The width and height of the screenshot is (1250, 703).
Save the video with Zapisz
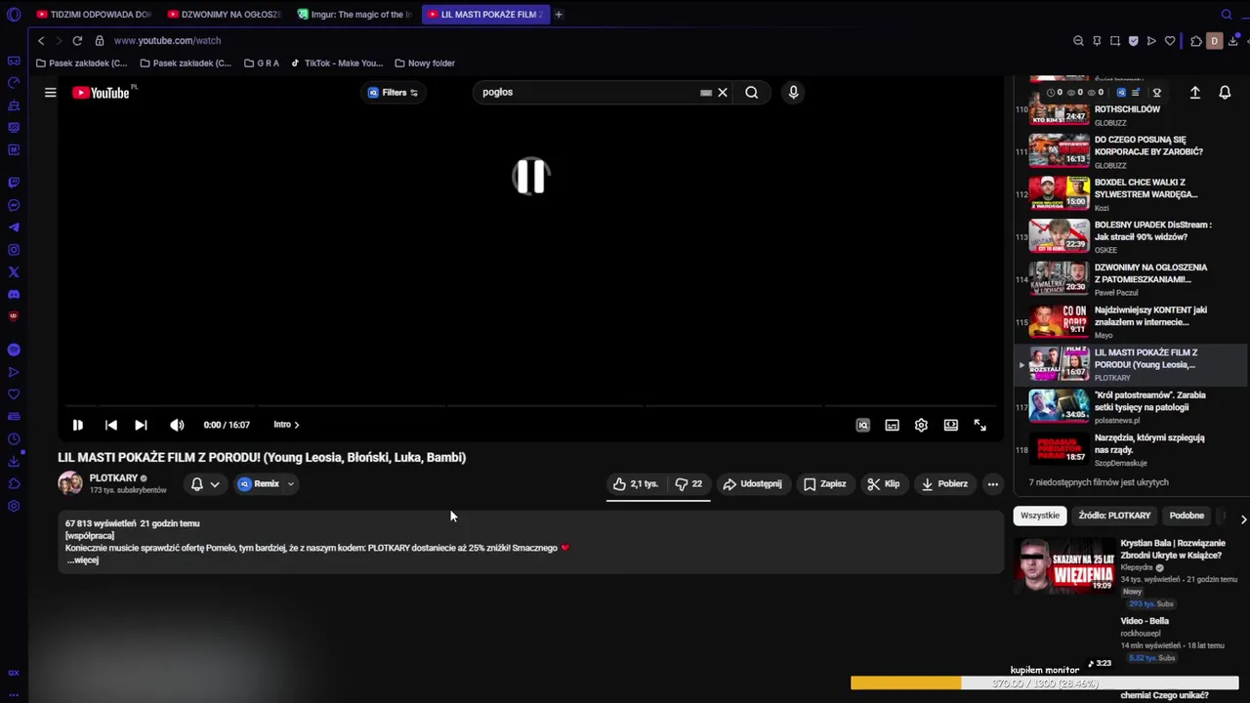click(824, 483)
